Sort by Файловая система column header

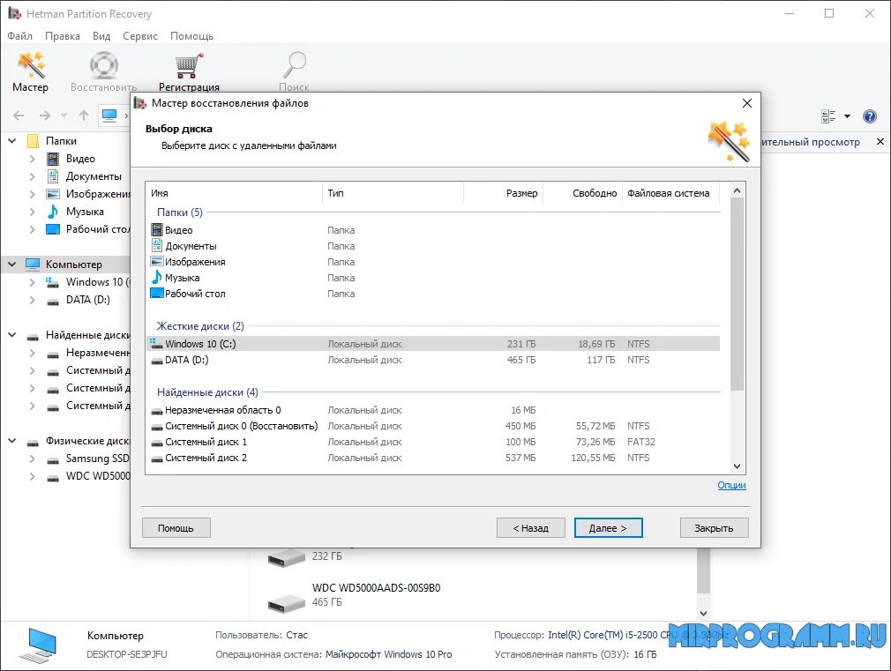670,193
